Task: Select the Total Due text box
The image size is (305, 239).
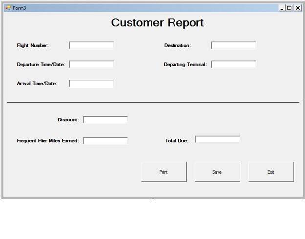Action: (x=218, y=139)
